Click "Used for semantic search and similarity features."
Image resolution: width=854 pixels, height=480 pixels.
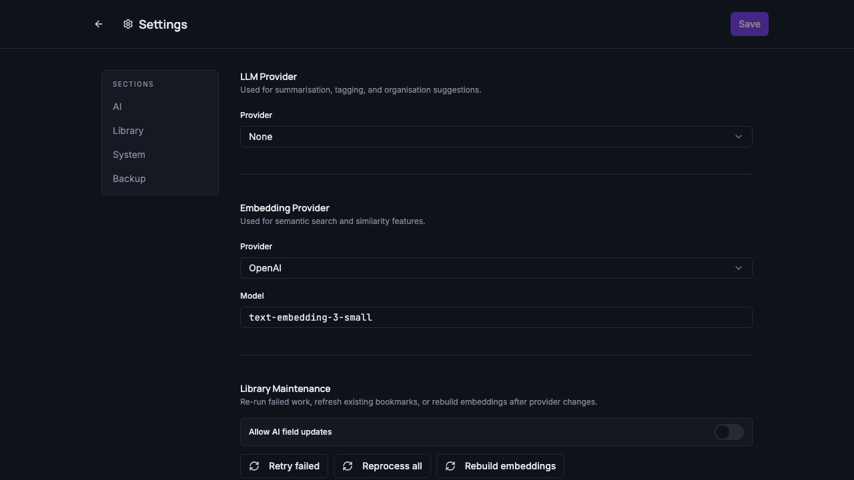332,221
